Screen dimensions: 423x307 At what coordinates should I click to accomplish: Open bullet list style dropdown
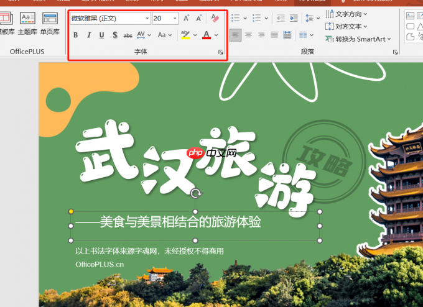245,18
